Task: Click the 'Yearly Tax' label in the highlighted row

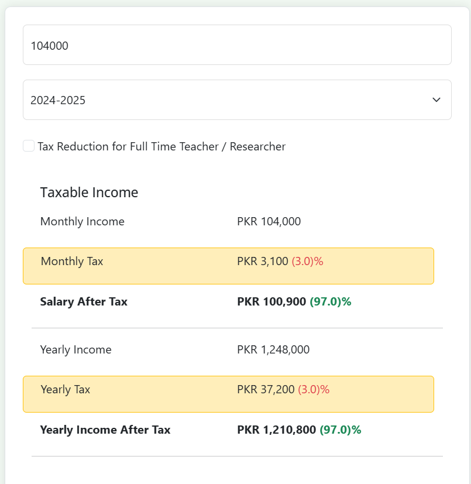Action: click(x=66, y=390)
